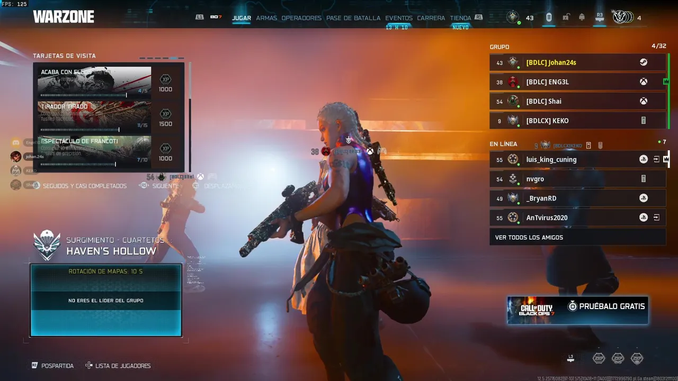Image resolution: width=678 pixels, height=381 pixels.
Task: Click the R1 bumper icon
Action: pos(479,17)
